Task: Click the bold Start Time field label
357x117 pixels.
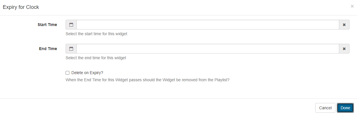Action: pyautogui.click(x=47, y=25)
